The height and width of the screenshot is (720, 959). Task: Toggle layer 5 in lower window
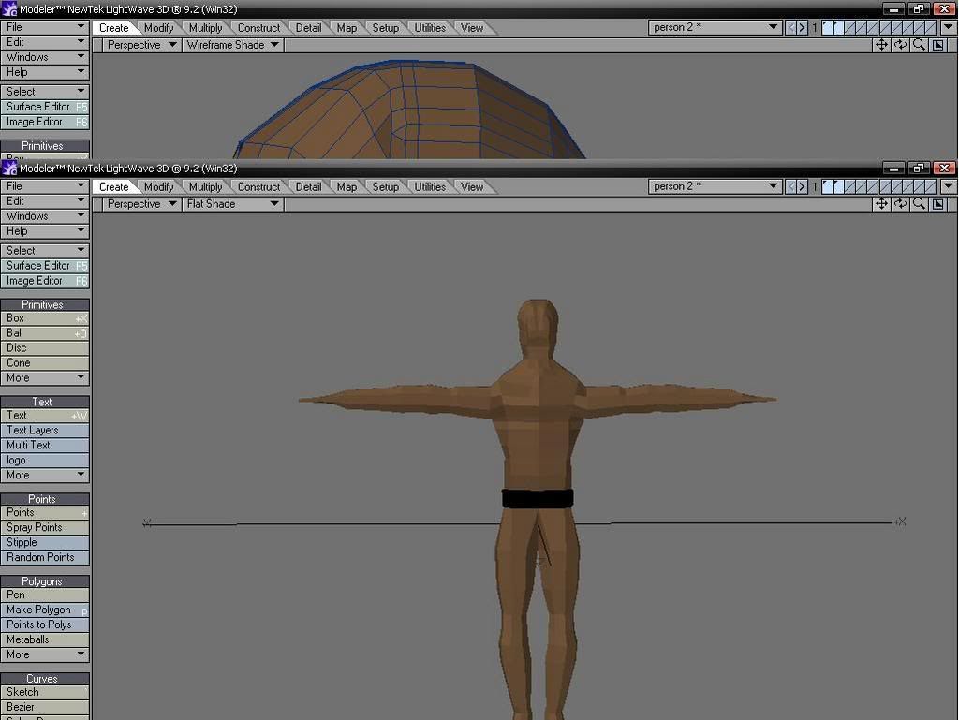tap(873, 186)
